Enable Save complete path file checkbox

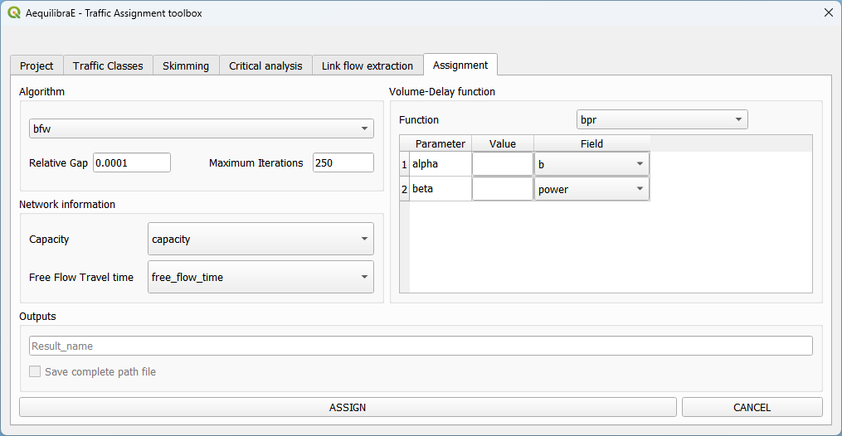click(x=35, y=371)
